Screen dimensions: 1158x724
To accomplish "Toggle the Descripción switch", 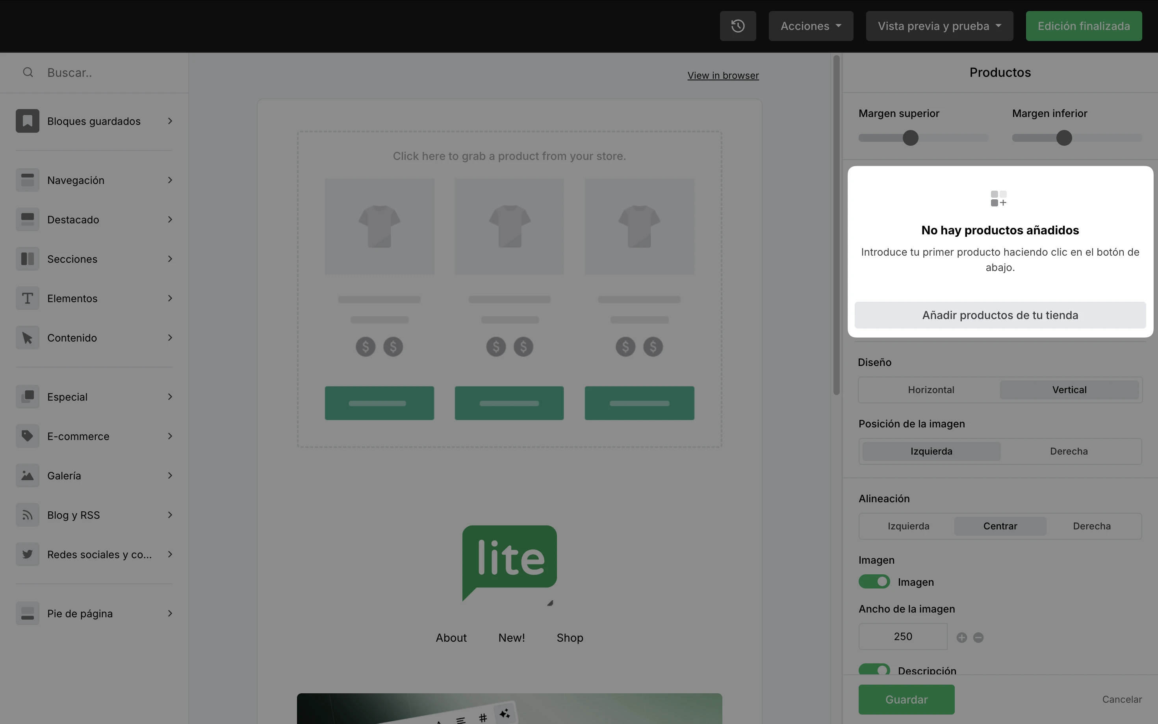I will tap(874, 669).
